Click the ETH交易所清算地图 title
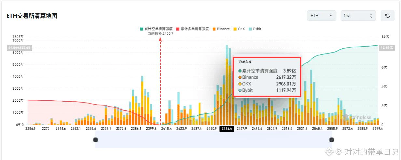 pyautogui.click(x=32, y=16)
